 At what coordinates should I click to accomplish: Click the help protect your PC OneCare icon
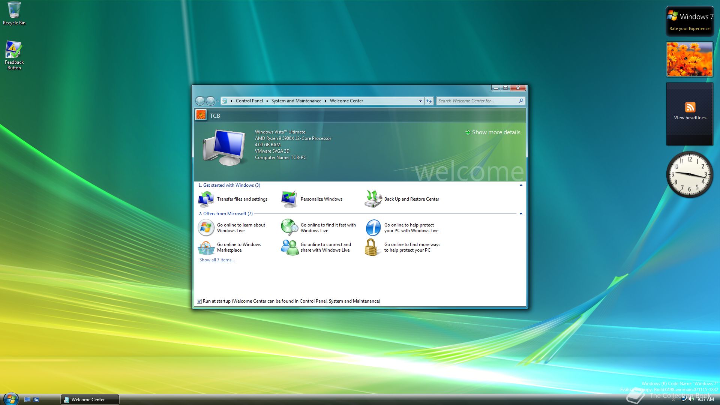[x=373, y=228]
